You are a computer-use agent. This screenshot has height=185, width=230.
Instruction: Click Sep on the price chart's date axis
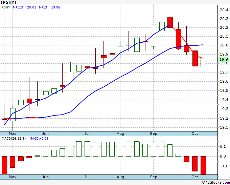[154, 134]
